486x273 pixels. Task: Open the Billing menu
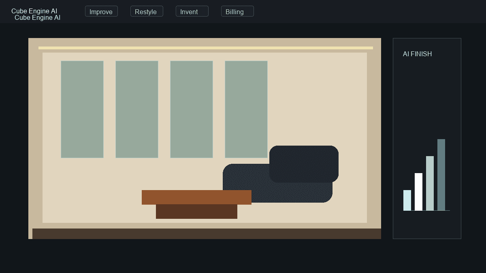(x=237, y=11)
